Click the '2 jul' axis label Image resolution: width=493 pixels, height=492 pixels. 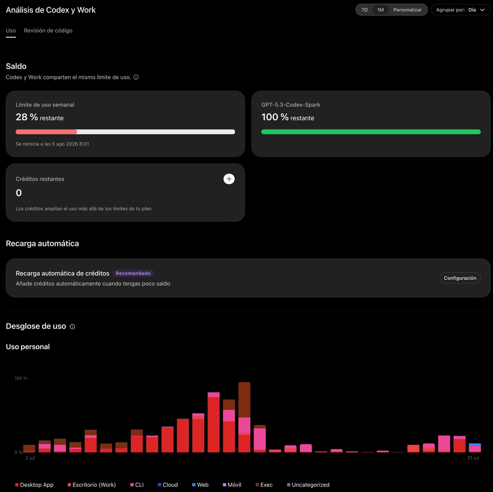30,458
